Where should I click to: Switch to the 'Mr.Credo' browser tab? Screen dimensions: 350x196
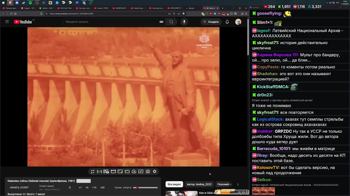click(x=65, y=8)
